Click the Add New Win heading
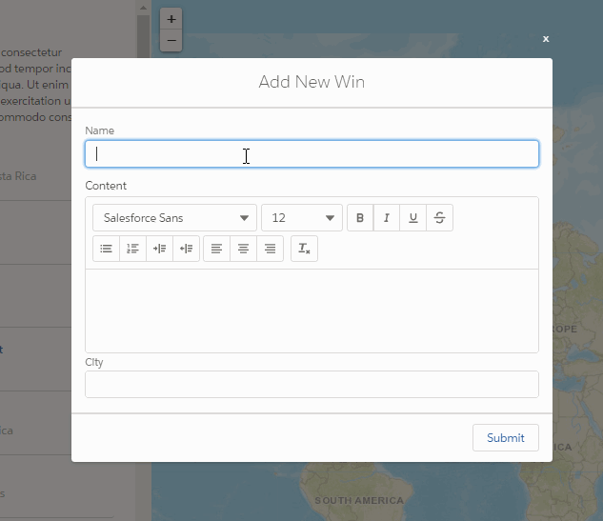This screenshot has height=521, width=603. [x=312, y=82]
